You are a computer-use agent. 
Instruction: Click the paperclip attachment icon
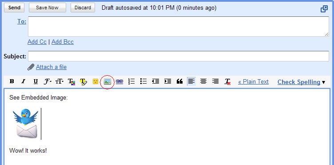click(31, 67)
